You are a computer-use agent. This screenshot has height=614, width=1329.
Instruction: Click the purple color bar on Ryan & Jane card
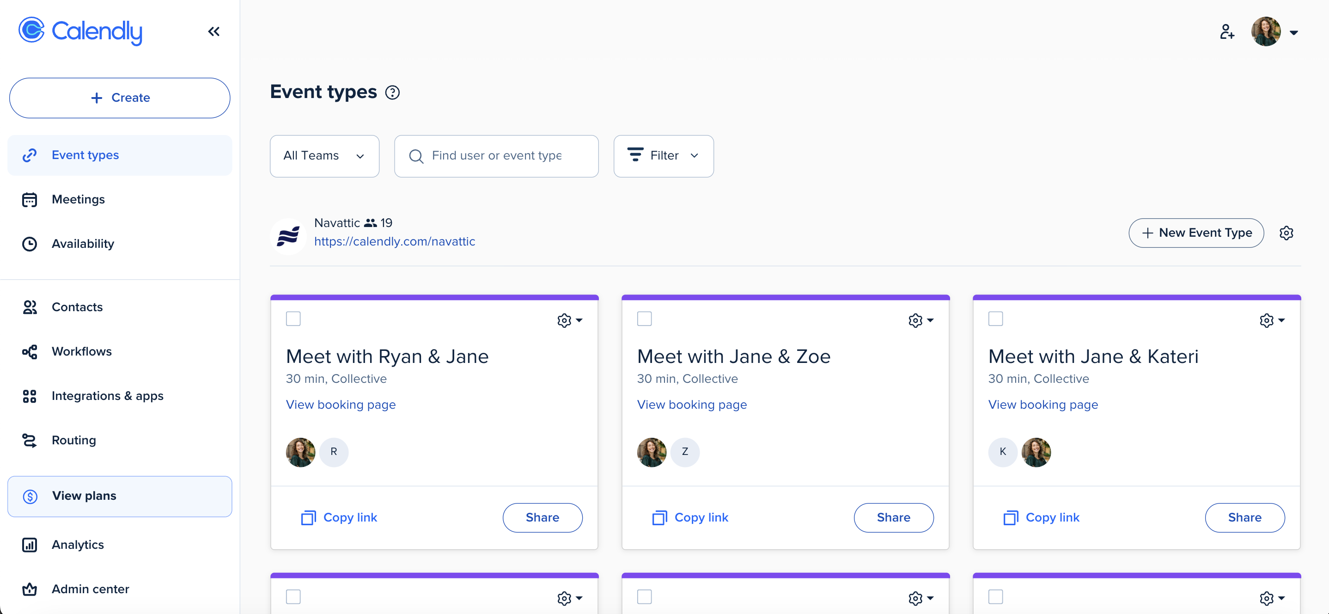[434, 297]
